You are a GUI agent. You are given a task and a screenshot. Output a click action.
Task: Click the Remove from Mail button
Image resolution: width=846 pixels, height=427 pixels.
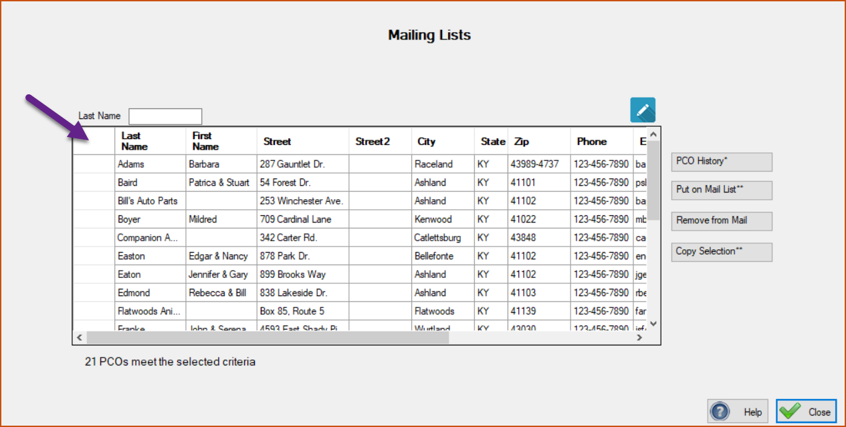pyautogui.click(x=722, y=221)
